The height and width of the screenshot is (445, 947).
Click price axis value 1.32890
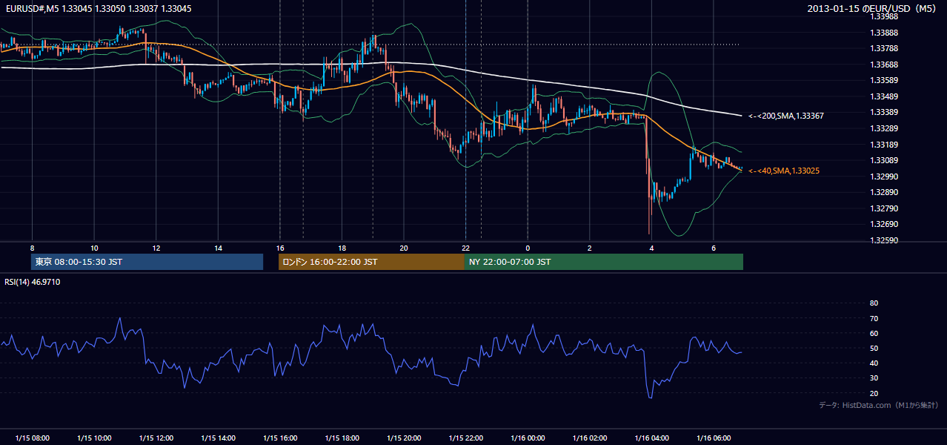884,192
